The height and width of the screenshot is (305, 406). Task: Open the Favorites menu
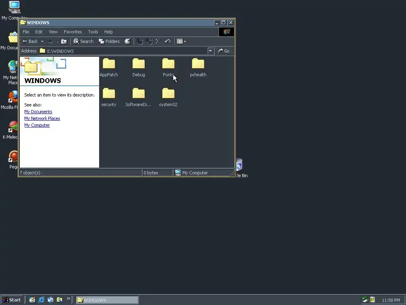tap(73, 32)
